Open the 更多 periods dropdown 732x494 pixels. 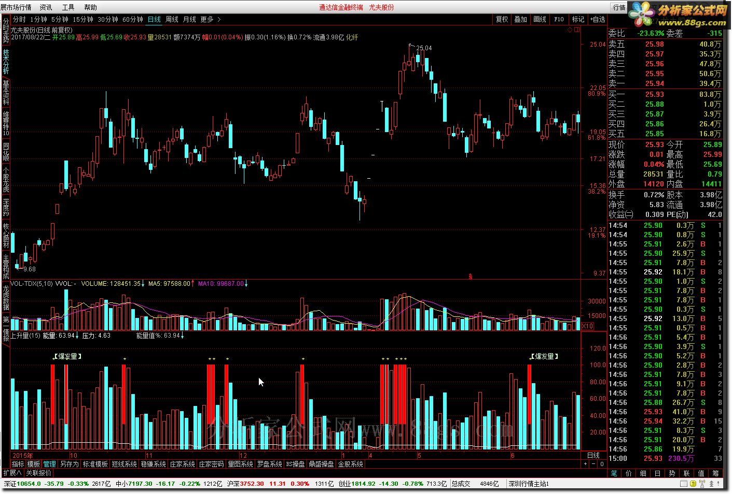[207, 19]
